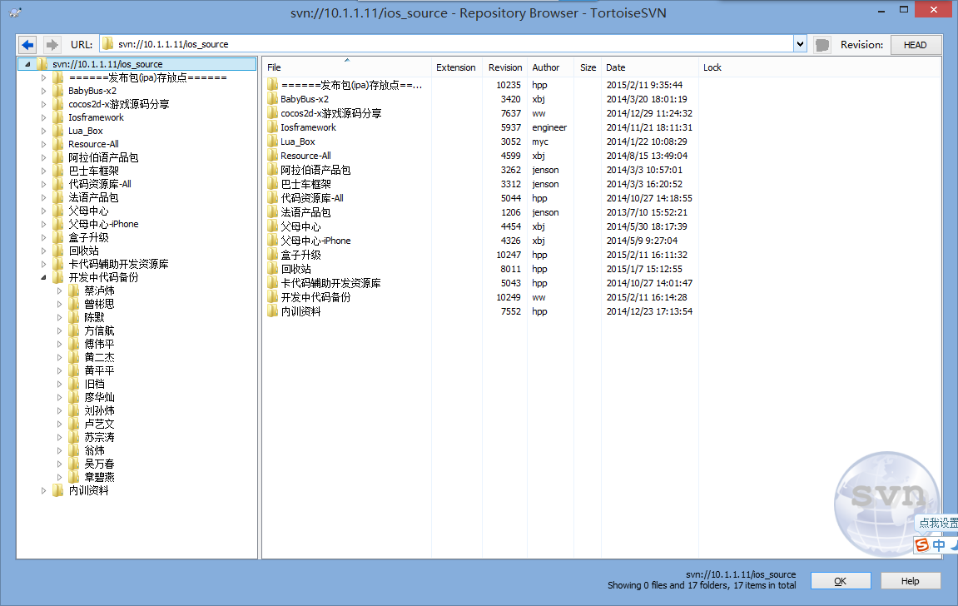Select the ======发布包(ipa)存放点 tree item
This screenshot has height=606, width=958.
(x=148, y=77)
